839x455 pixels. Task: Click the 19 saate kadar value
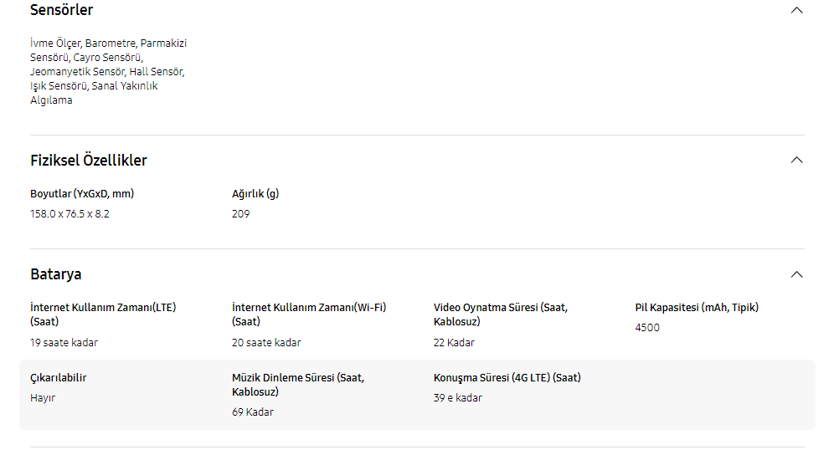pyautogui.click(x=64, y=342)
